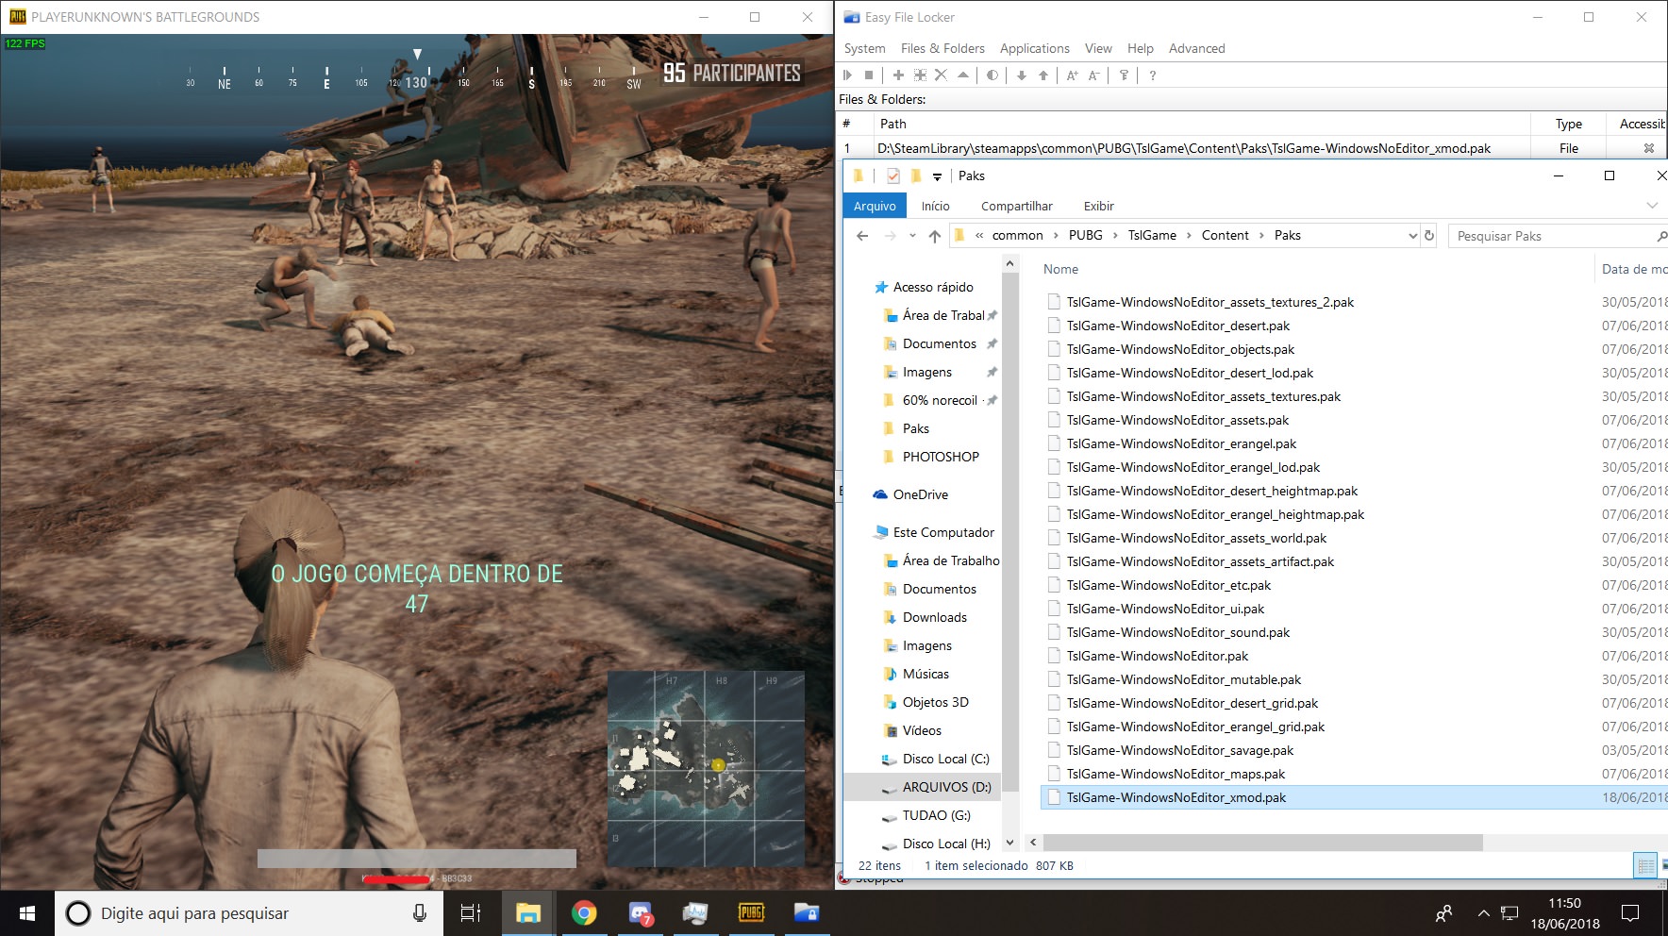Navigate to PUBG in breadcrumb

point(1085,236)
